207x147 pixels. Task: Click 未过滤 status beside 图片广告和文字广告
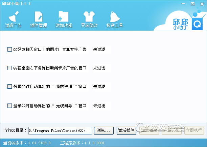(99, 50)
